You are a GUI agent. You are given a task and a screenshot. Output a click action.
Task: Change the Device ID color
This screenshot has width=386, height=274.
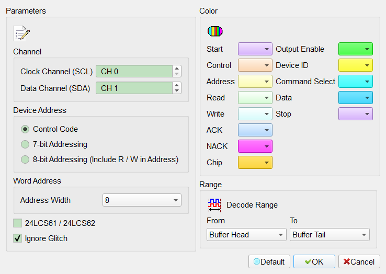pos(356,65)
